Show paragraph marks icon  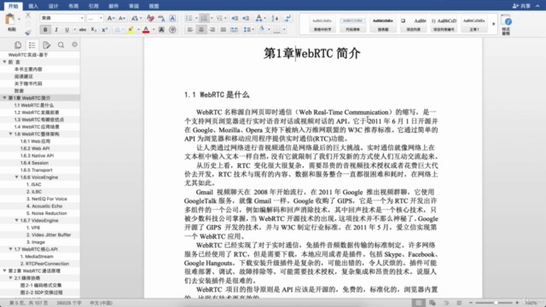(288, 18)
